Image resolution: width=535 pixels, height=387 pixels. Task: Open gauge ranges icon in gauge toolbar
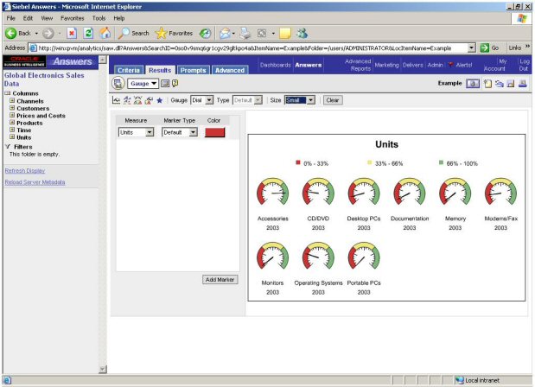tap(137, 100)
